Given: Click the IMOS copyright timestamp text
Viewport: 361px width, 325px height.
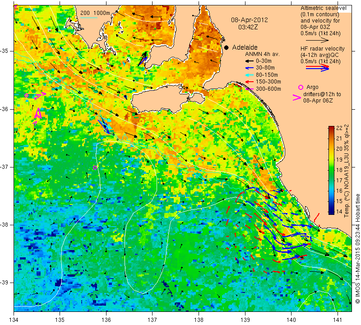Looking at the screenshot, I should [357, 248].
